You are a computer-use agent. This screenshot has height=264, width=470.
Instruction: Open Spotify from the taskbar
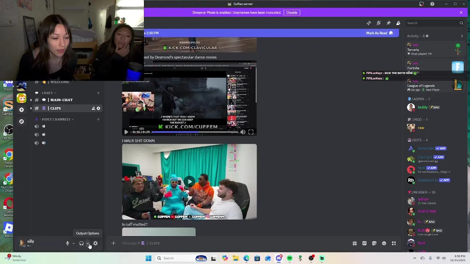(x=289, y=258)
